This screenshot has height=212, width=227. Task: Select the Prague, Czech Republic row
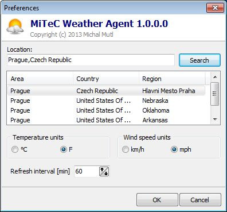tap(106, 91)
